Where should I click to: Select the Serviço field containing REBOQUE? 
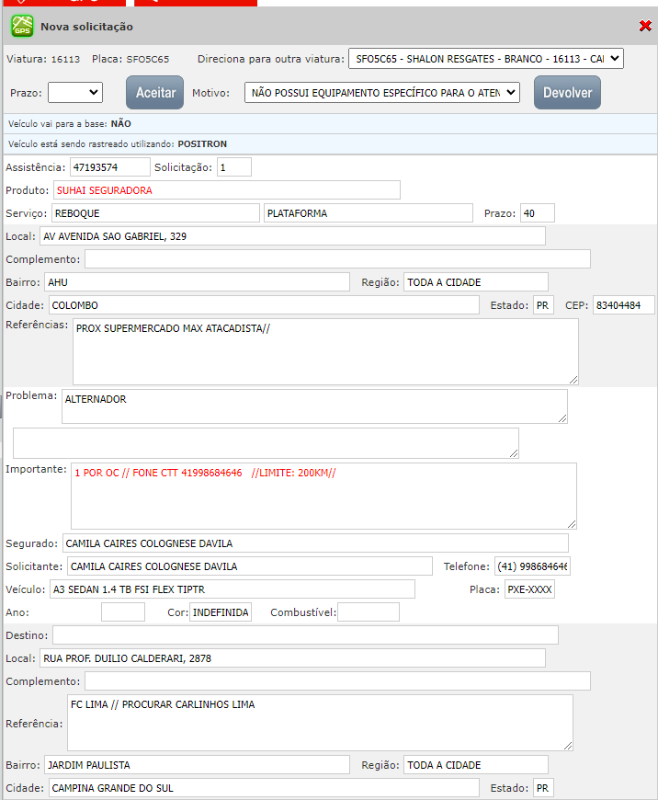[x=155, y=213]
